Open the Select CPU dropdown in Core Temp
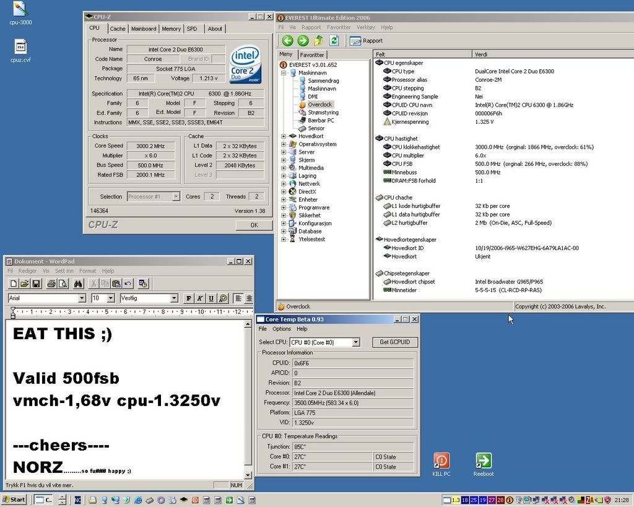Screen dimensions: 634x507 pyautogui.click(x=355, y=342)
